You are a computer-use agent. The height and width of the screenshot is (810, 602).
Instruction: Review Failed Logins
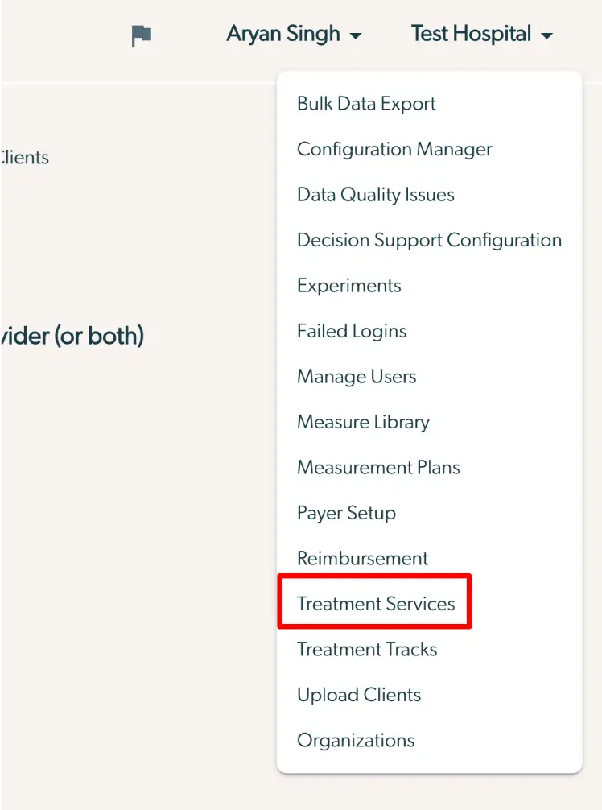[352, 331]
